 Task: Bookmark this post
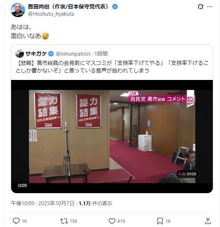pos(160,221)
